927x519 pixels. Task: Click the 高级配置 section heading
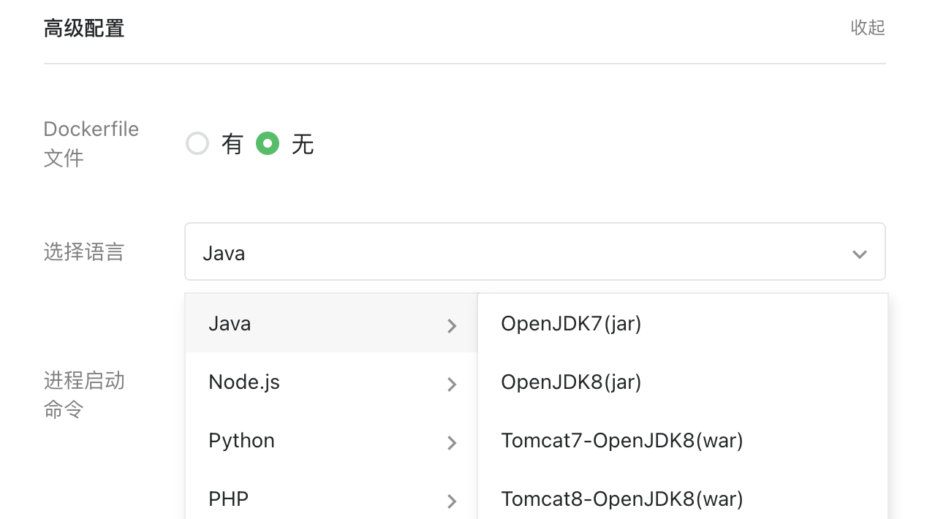[84, 29]
